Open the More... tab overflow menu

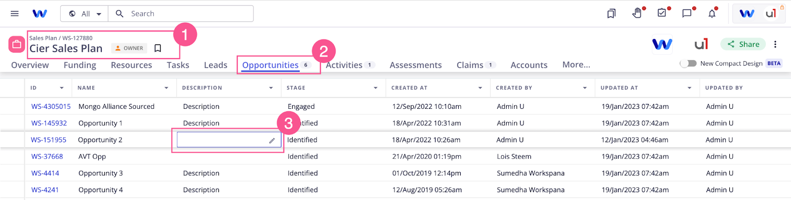tap(576, 65)
